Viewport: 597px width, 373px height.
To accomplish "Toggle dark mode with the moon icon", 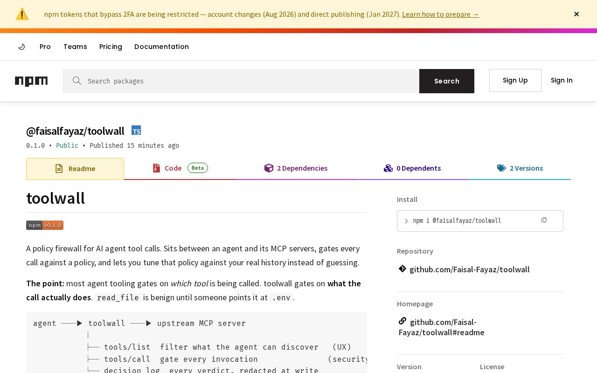I will 21,47.
